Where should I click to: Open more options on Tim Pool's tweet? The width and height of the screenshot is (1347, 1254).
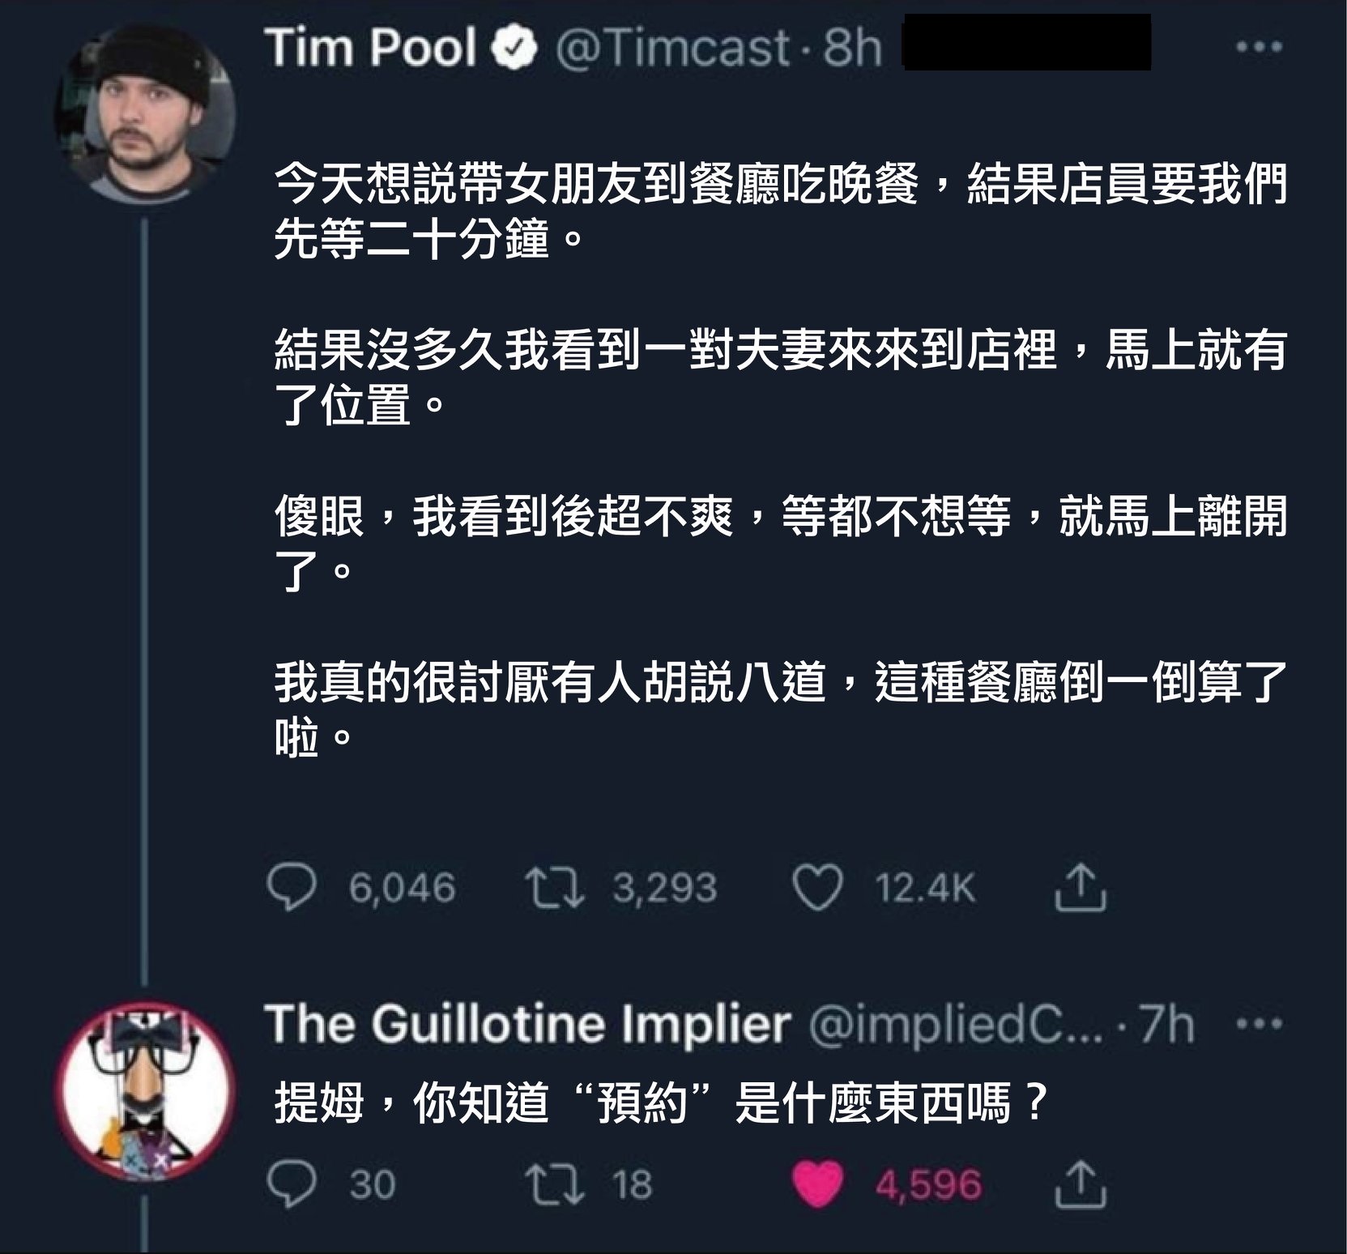1259,48
